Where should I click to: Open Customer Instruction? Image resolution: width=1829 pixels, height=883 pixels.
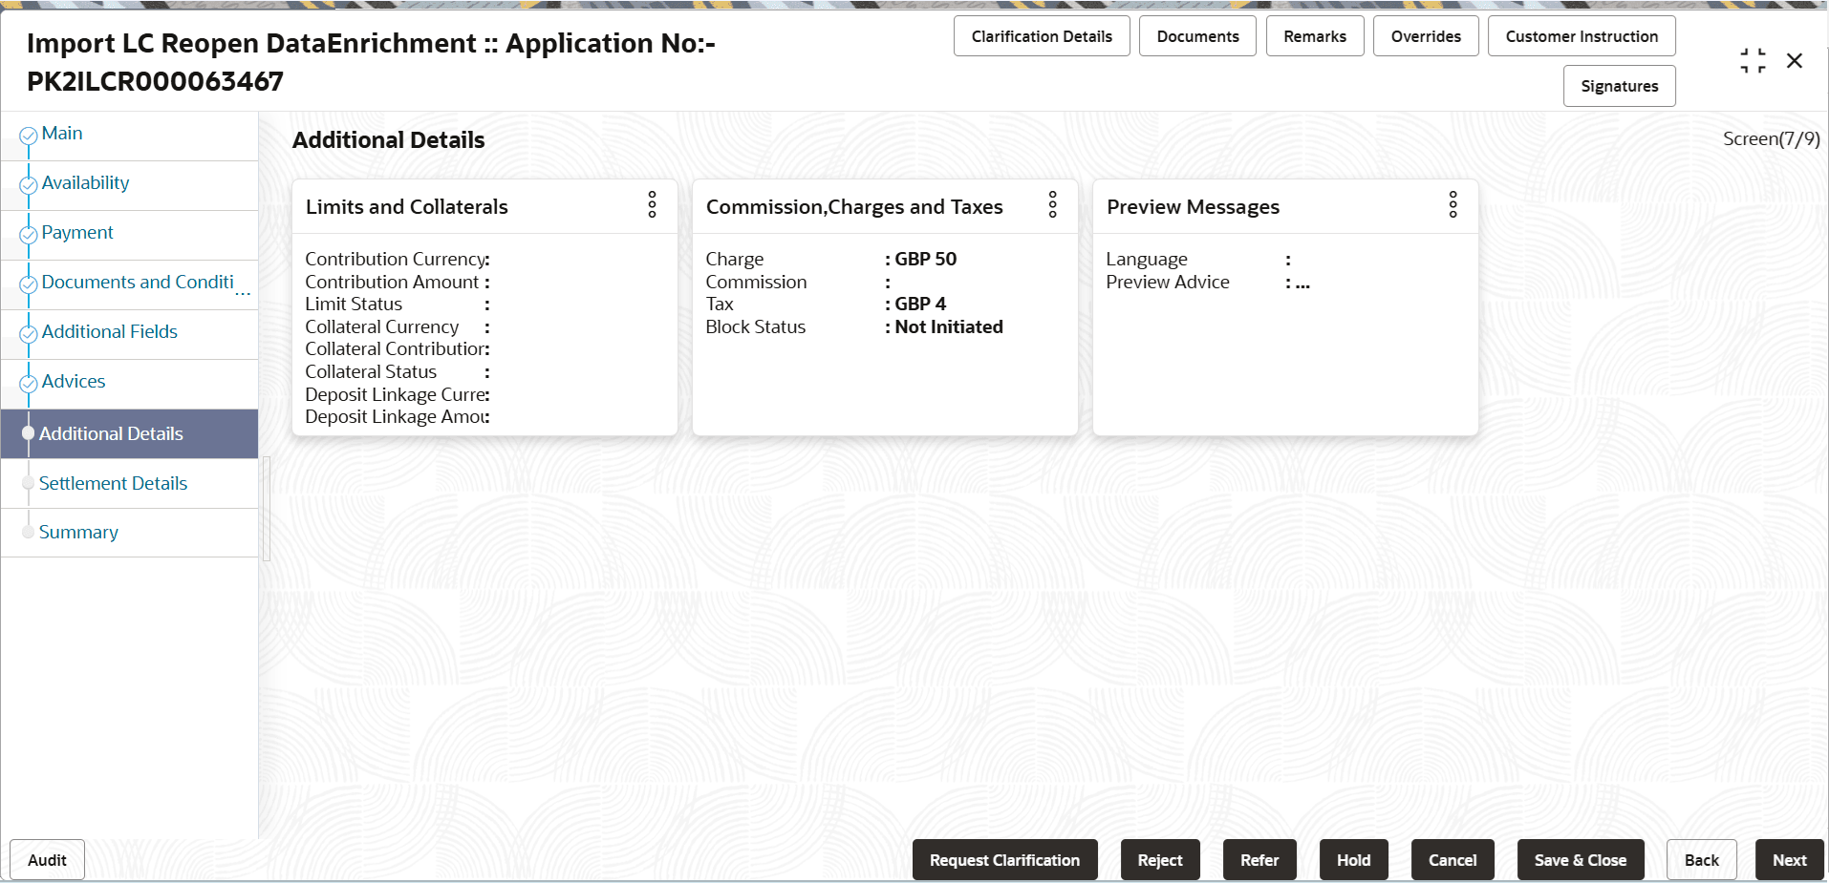(x=1582, y=36)
